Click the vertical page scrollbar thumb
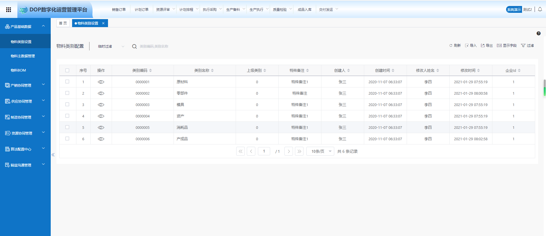This screenshot has height=236, width=546. tap(545, 88)
